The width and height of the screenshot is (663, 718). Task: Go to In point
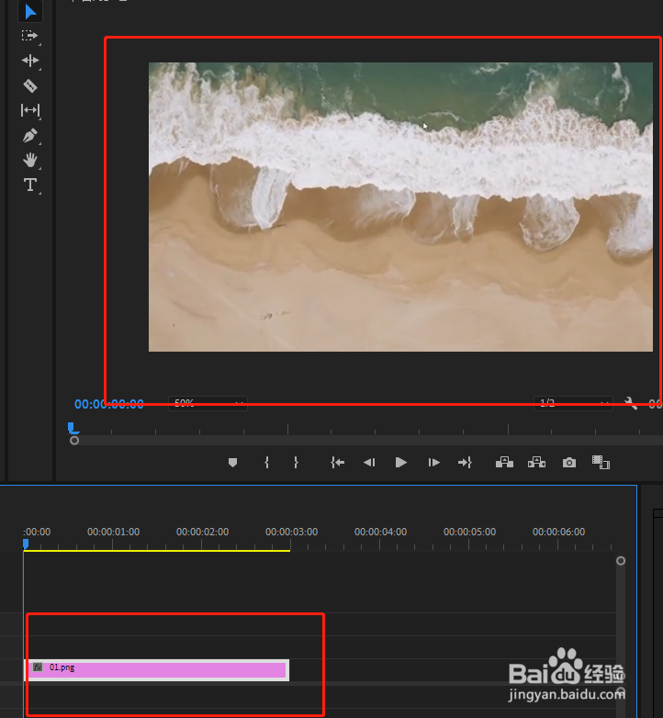[x=337, y=463]
